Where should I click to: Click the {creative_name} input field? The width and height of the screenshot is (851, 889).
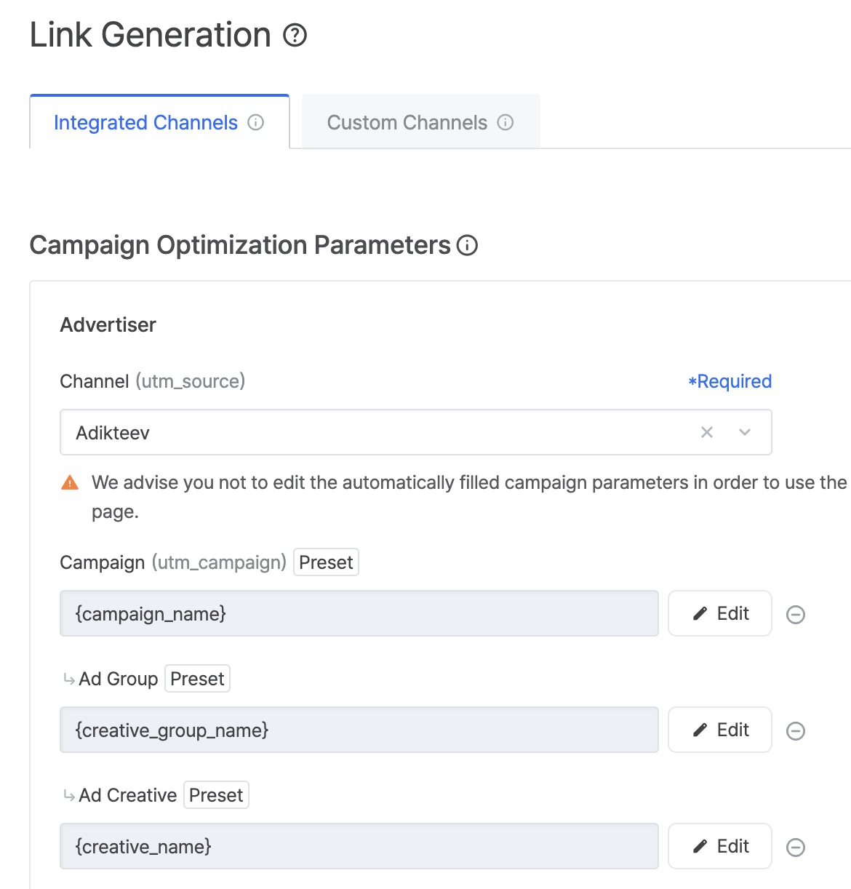click(x=359, y=847)
